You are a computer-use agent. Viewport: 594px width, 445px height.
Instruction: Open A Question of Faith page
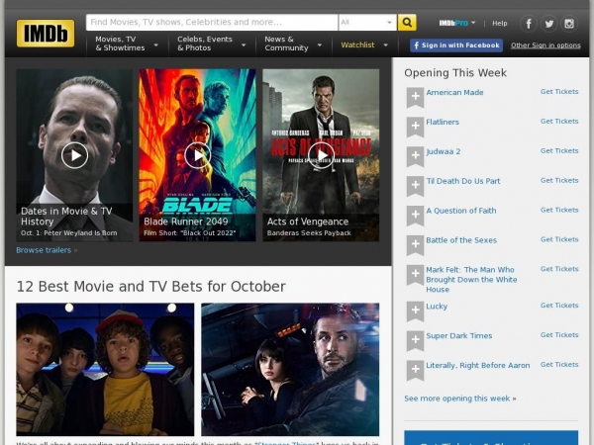pyautogui.click(x=461, y=211)
